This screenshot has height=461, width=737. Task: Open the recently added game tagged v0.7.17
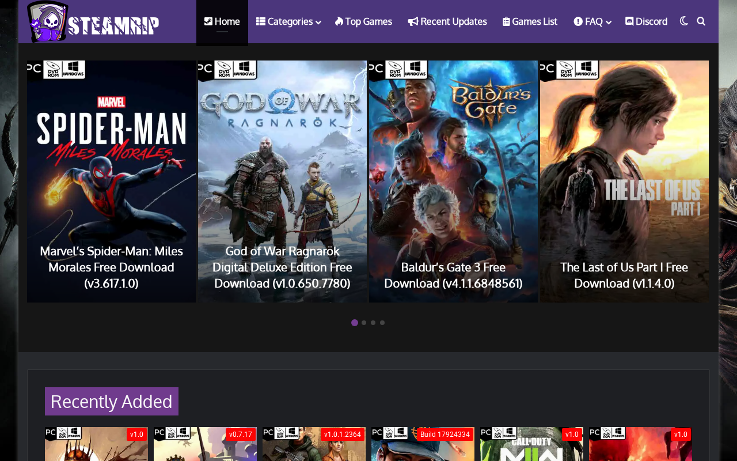coord(205,444)
